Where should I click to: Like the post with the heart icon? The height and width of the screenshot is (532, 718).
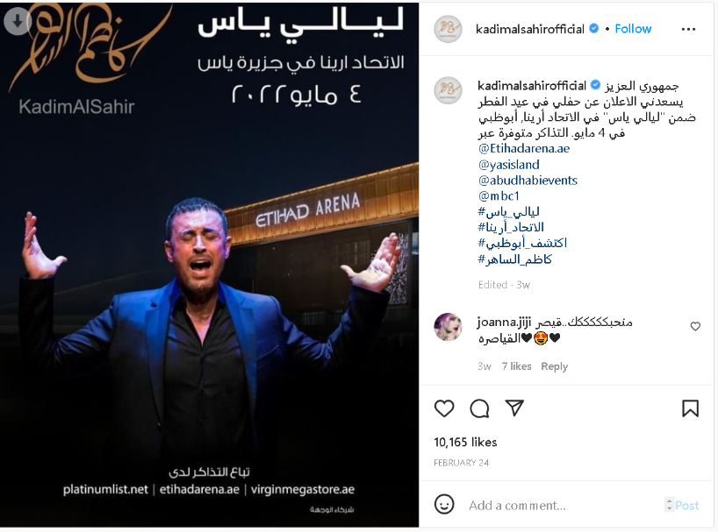coord(444,408)
